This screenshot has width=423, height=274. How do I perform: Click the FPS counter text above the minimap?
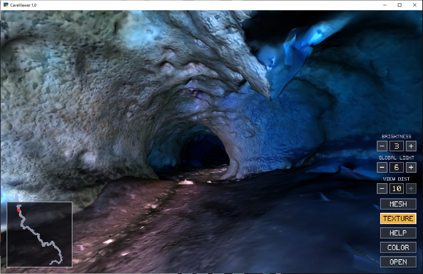pyautogui.click(x=16, y=192)
